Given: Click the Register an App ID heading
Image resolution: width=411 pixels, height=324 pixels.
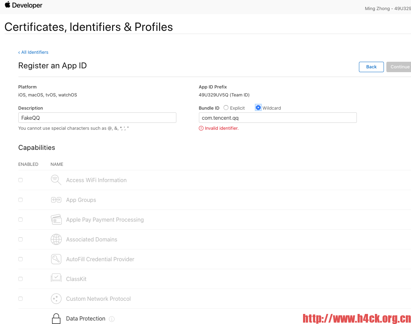Looking at the screenshot, I should pyautogui.click(x=52, y=66).
